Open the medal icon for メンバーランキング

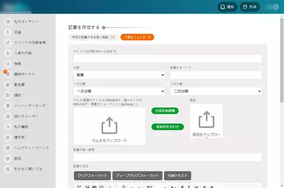[x=8, y=105]
